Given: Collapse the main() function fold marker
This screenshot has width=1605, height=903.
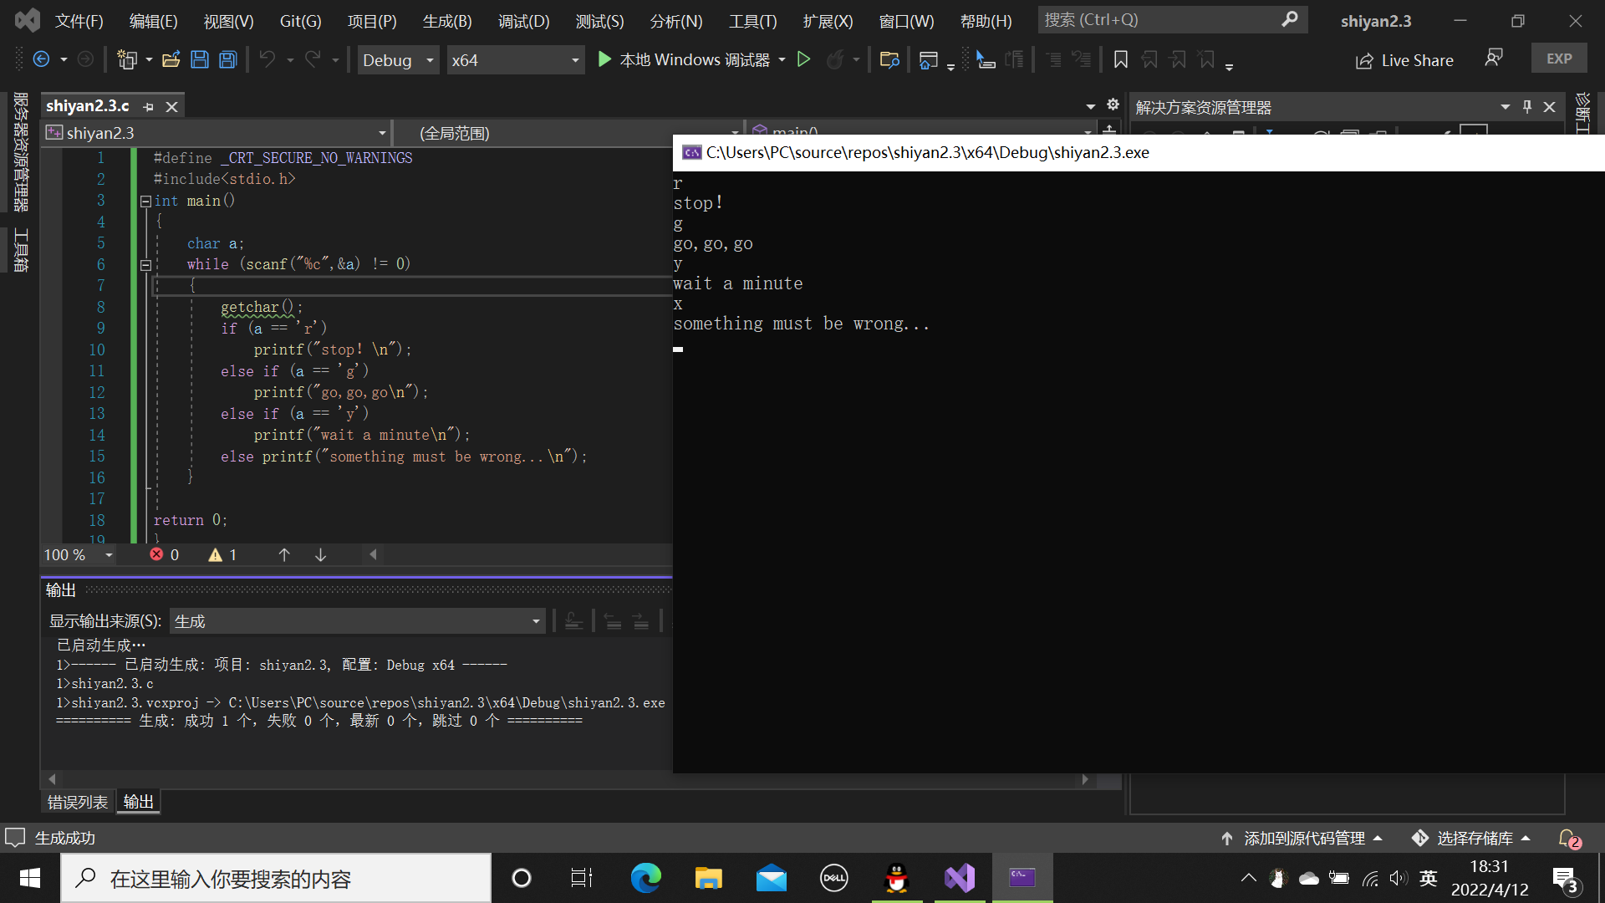Looking at the screenshot, I should [x=145, y=201].
